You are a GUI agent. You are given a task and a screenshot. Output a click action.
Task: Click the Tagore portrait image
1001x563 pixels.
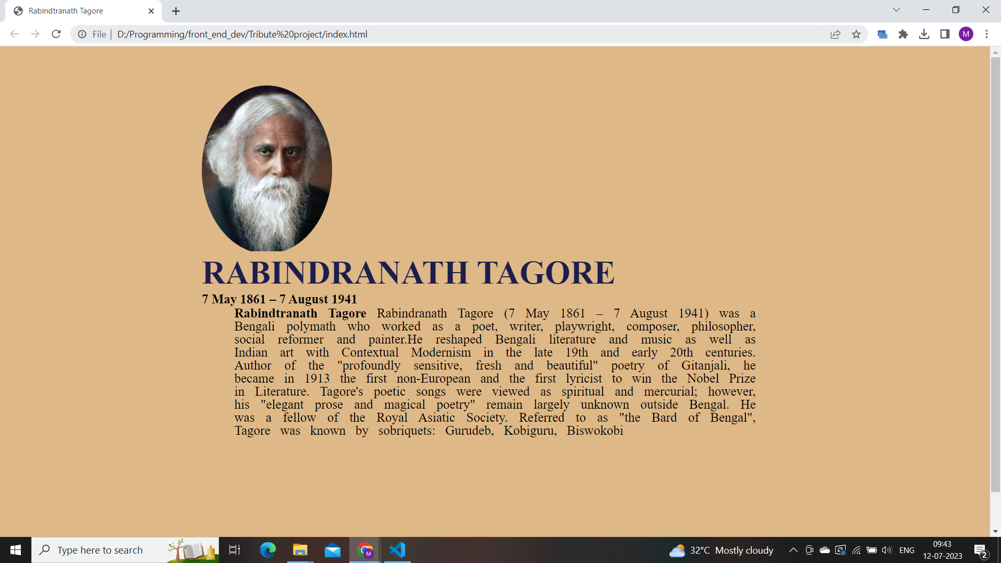click(267, 168)
